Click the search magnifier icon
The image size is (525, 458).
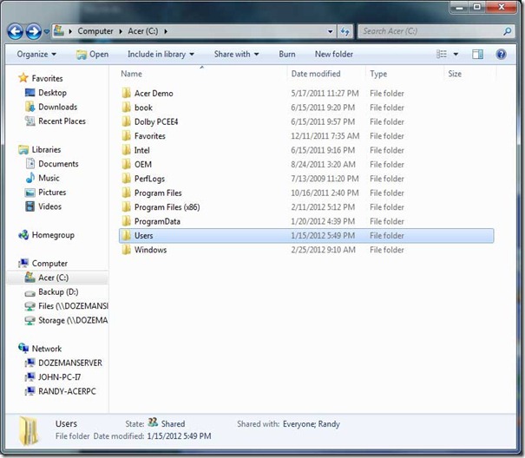click(508, 31)
